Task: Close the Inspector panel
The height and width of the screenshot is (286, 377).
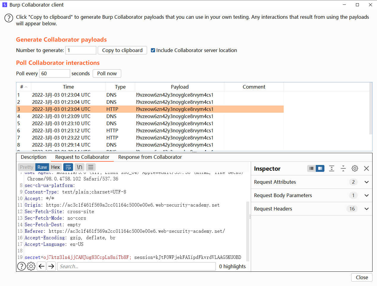Action: click(x=366, y=169)
